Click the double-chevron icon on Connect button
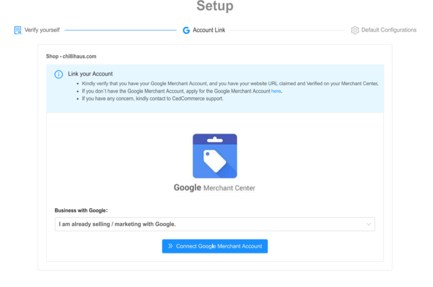The image size is (433, 287). (170, 246)
